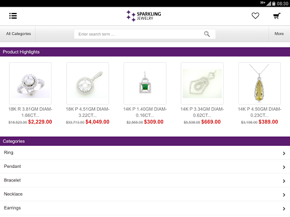290x217 pixels.
Task: Open the wishlist heart icon
Action: click(255, 16)
